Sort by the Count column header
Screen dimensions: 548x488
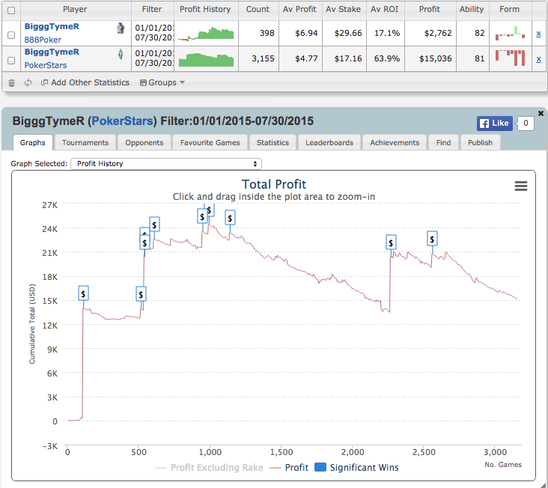click(x=258, y=10)
